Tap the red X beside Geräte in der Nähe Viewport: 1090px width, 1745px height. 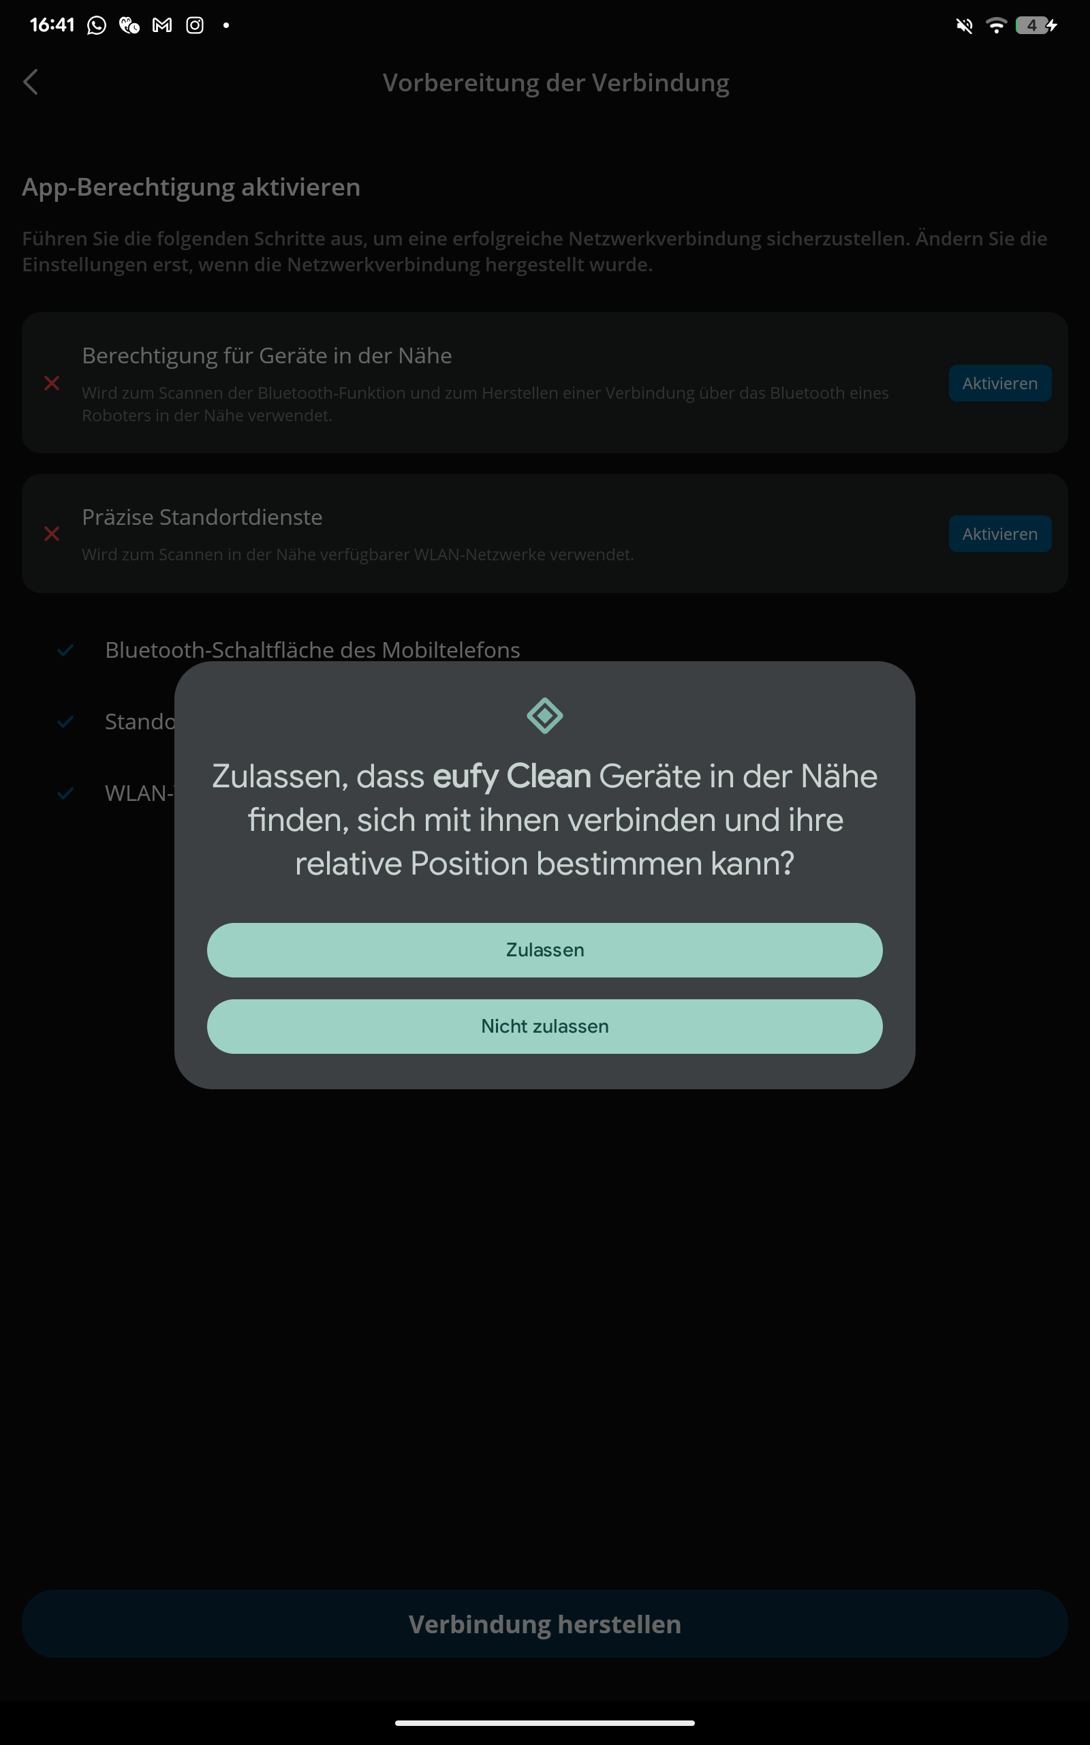pos(52,383)
